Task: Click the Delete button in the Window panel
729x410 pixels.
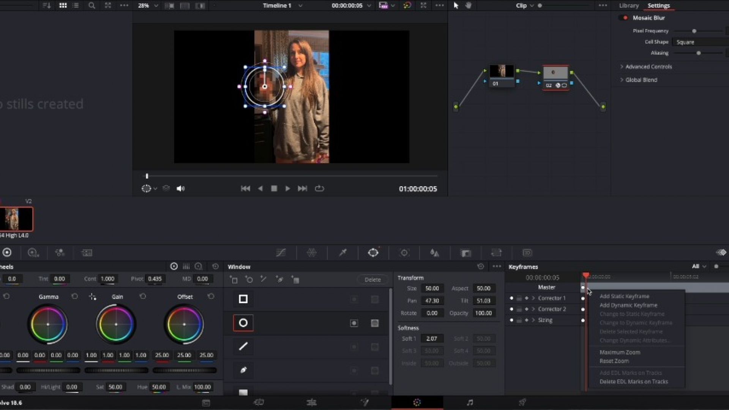Action: (x=372, y=279)
